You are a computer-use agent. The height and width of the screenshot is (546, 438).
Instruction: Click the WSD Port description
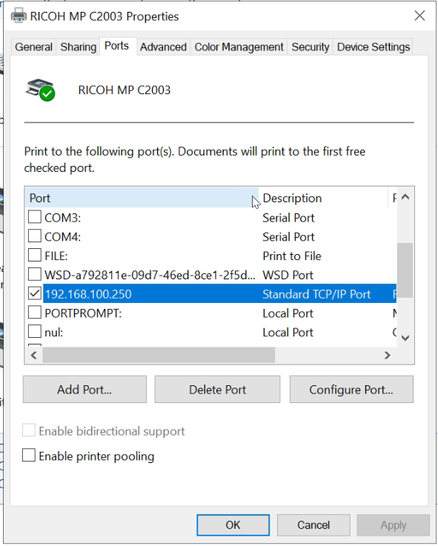point(288,275)
